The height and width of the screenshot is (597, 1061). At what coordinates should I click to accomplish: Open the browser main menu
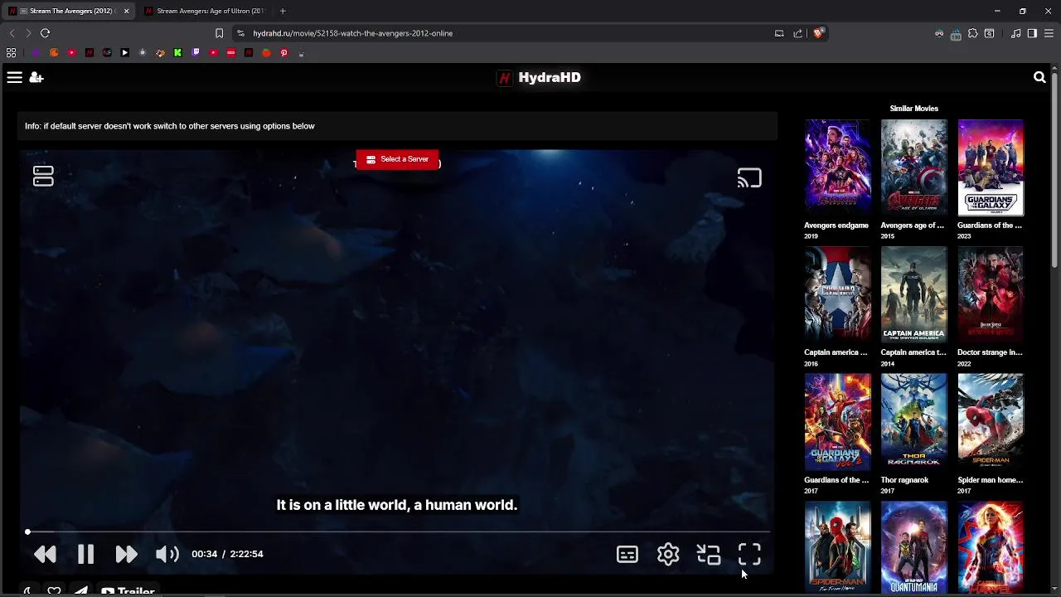tap(1049, 33)
